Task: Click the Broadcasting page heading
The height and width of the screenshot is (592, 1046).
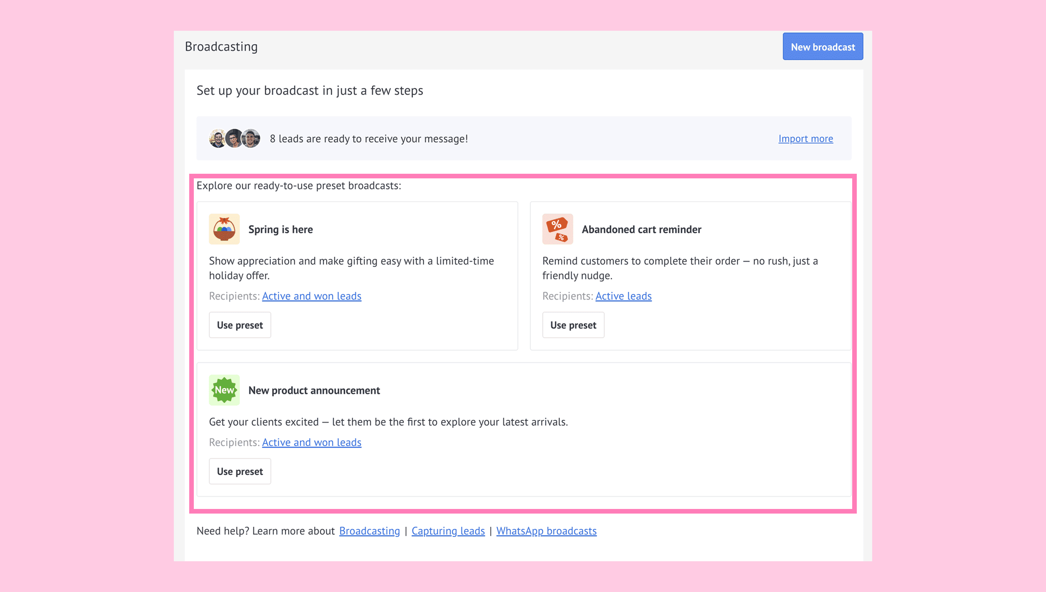Action: pyautogui.click(x=221, y=47)
